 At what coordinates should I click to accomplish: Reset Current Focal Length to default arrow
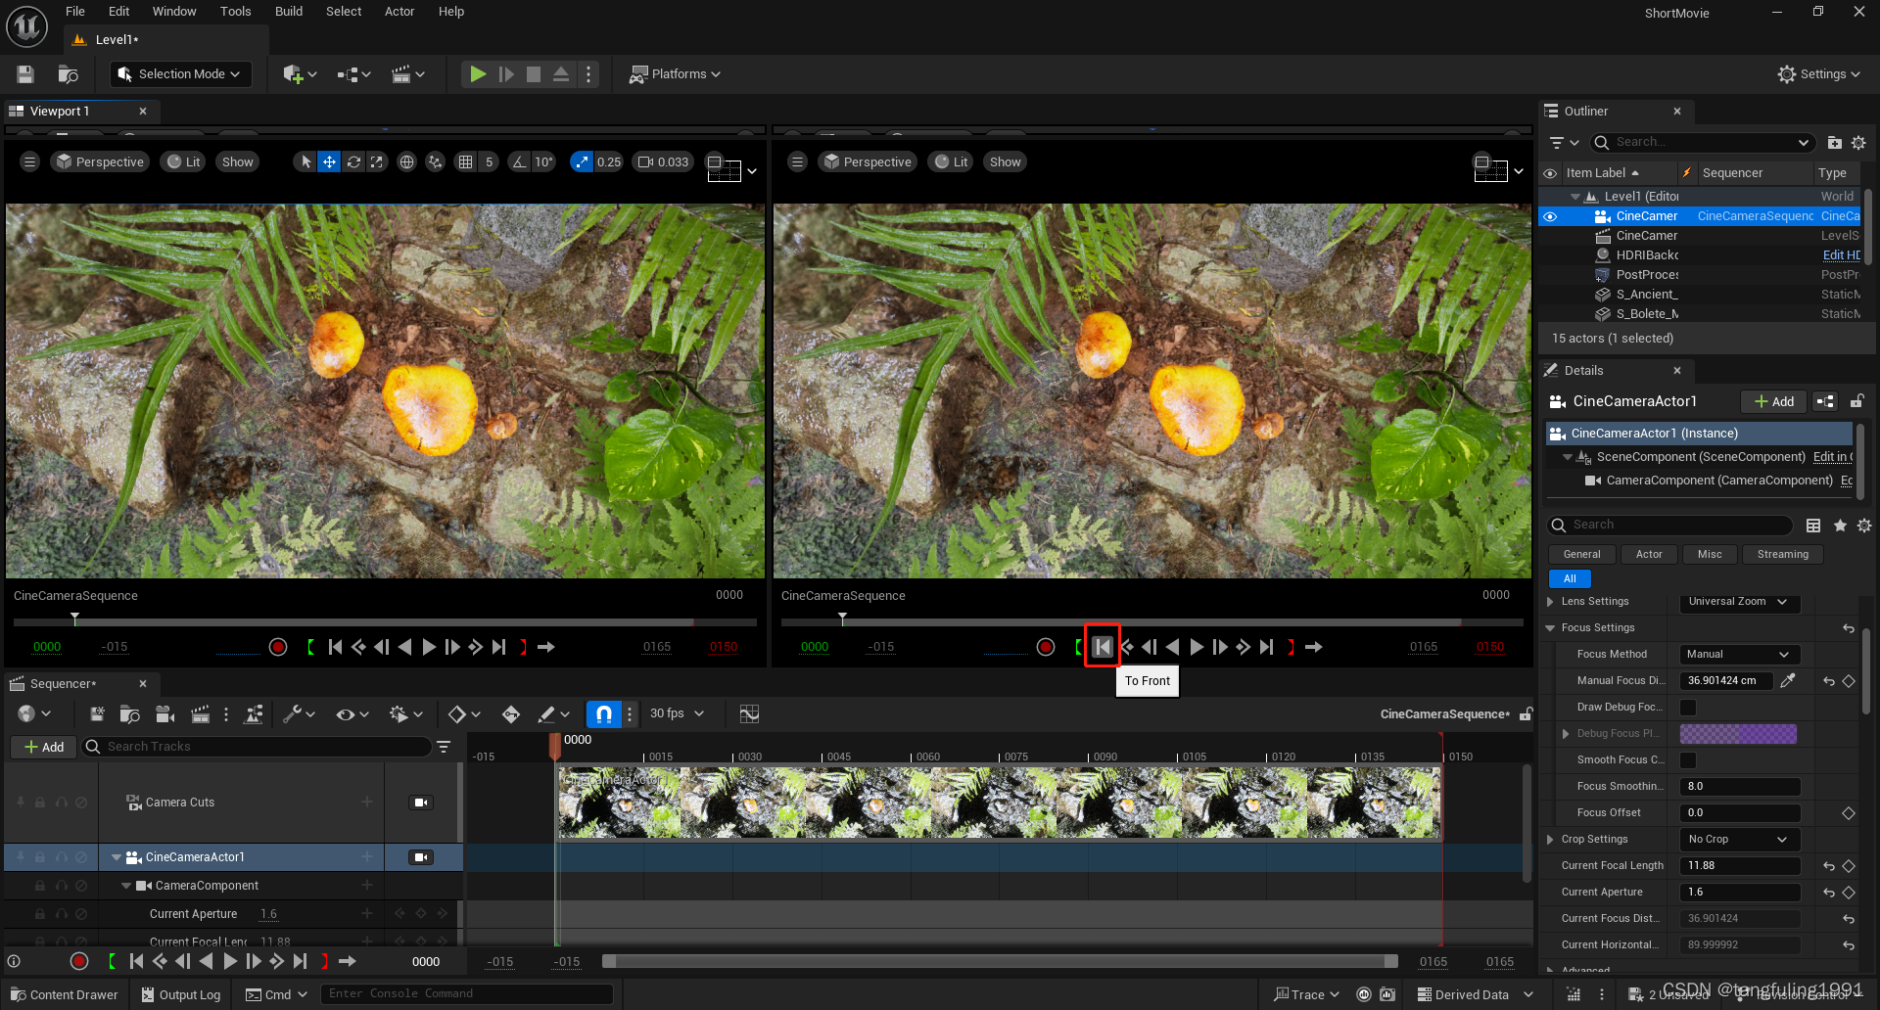coord(1829,866)
